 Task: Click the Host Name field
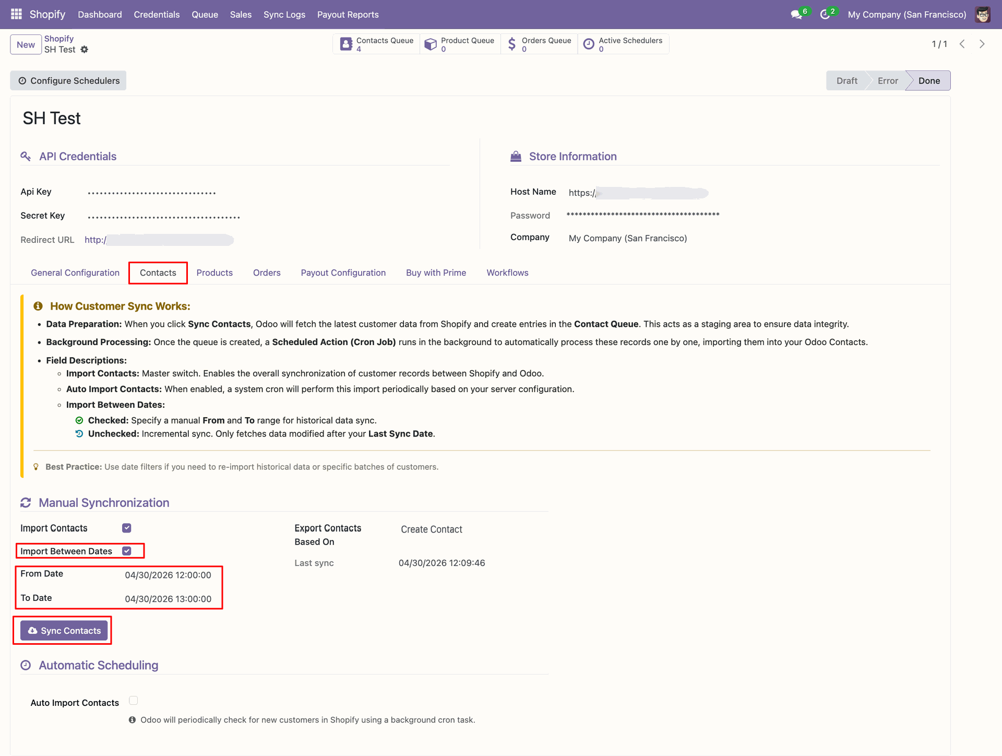click(x=638, y=193)
